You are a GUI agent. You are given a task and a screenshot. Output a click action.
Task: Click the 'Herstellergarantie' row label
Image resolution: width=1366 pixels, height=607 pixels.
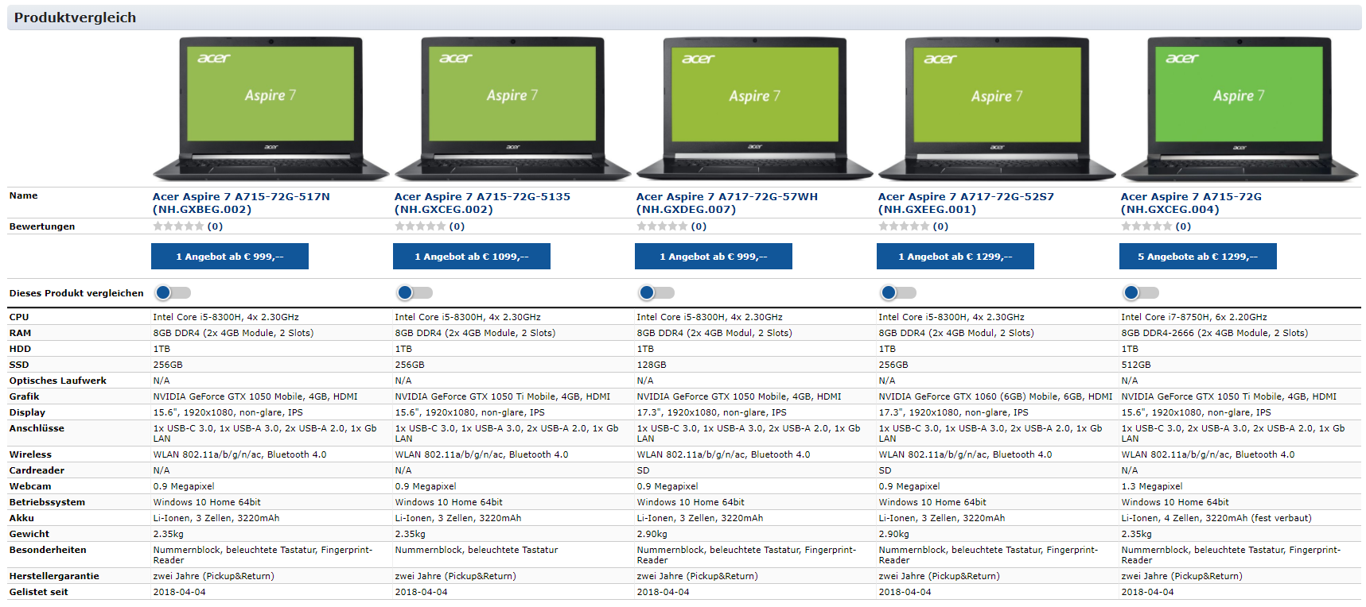click(x=54, y=576)
